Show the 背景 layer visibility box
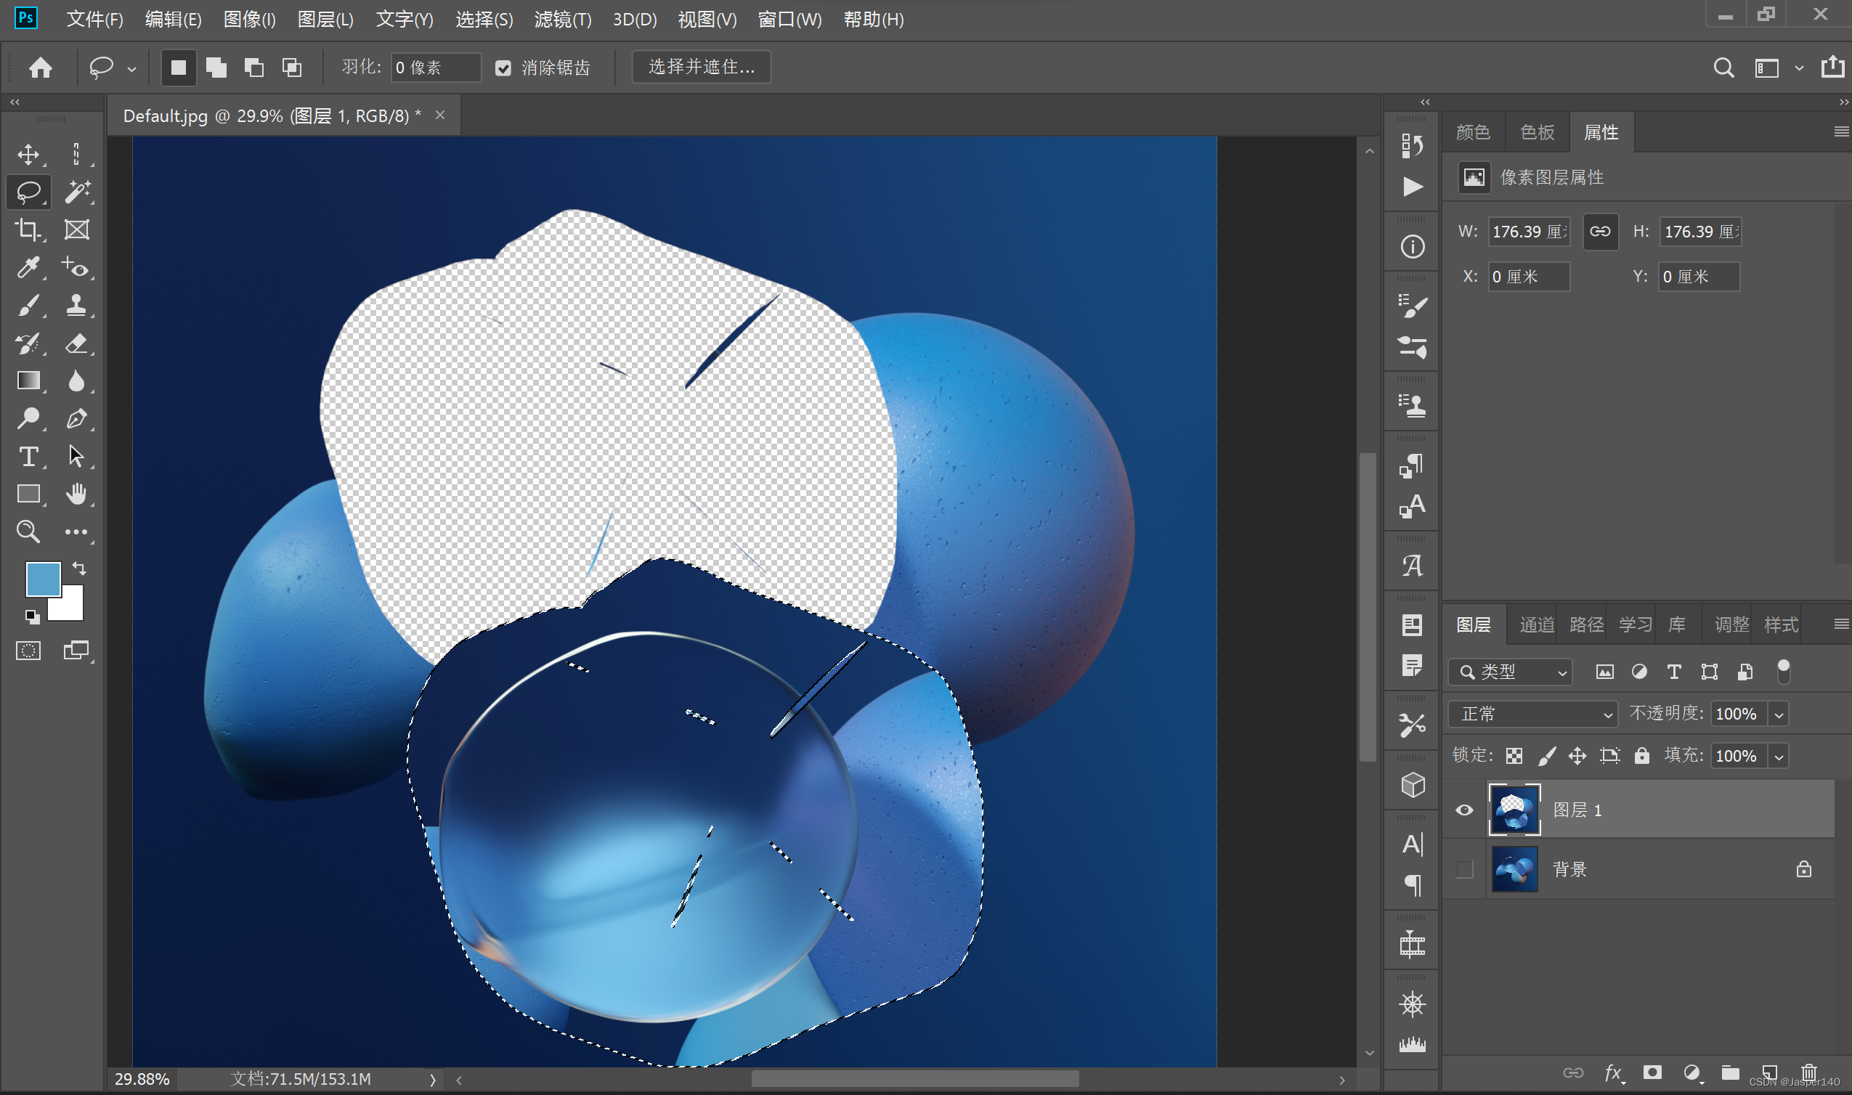 tap(1465, 869)
